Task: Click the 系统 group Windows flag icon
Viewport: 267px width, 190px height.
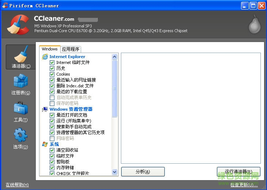Action: pos(45,144)
